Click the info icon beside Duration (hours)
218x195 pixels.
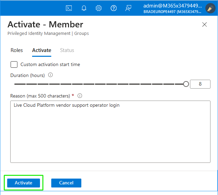[50, 75]
